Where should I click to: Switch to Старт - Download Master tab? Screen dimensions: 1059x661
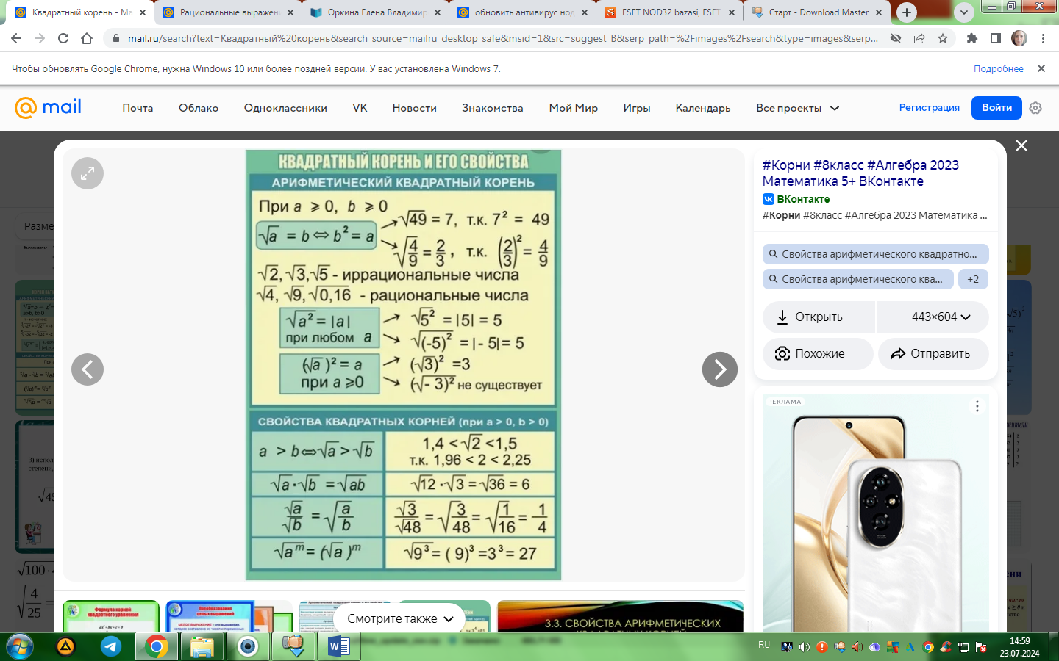pos(818,12)
